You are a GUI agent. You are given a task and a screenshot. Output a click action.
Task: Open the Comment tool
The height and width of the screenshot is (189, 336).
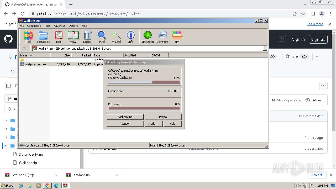[162, 37]
